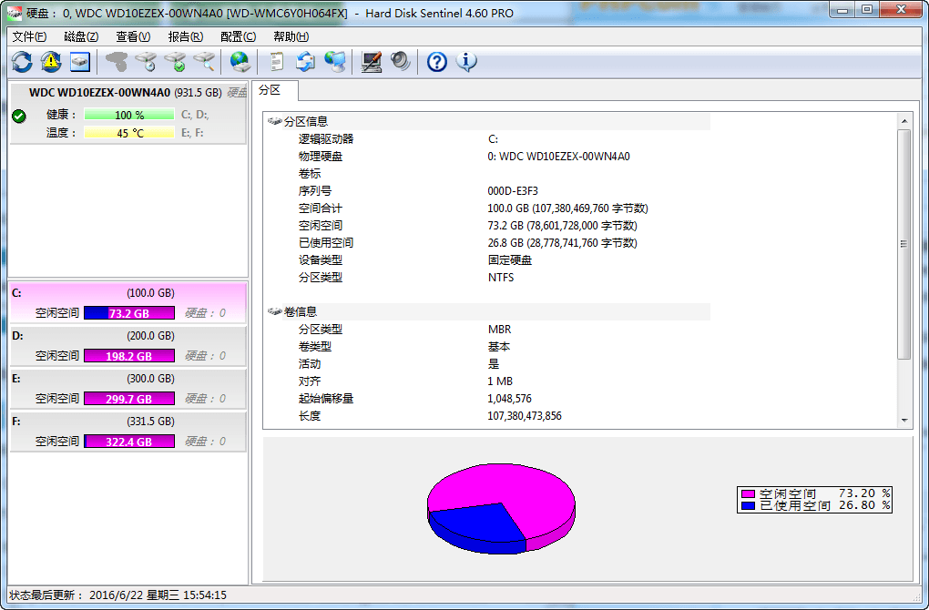The image size is (929, 610).
Task: Open the 报告 menu
Action: click(186, 36)
